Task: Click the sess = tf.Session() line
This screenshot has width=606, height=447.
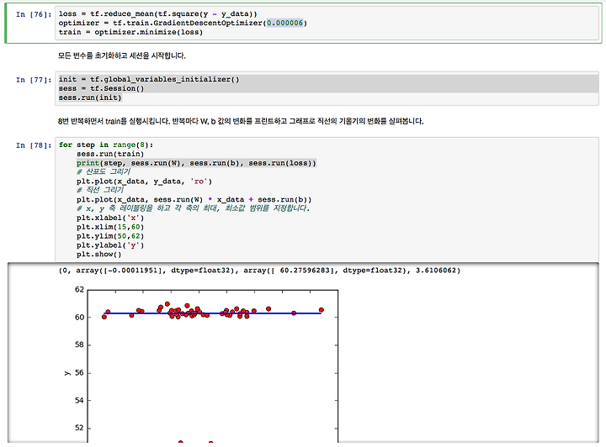Action: point(101,88)
